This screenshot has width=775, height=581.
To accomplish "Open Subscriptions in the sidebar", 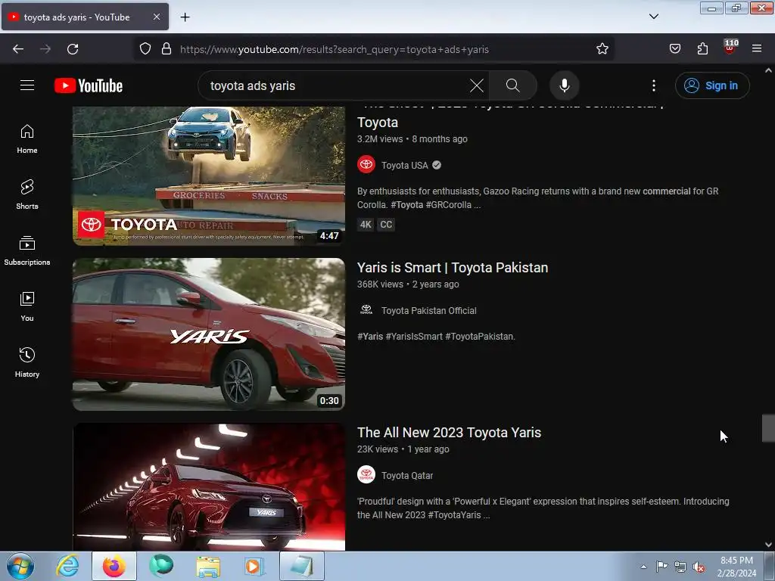I will 27,251.
